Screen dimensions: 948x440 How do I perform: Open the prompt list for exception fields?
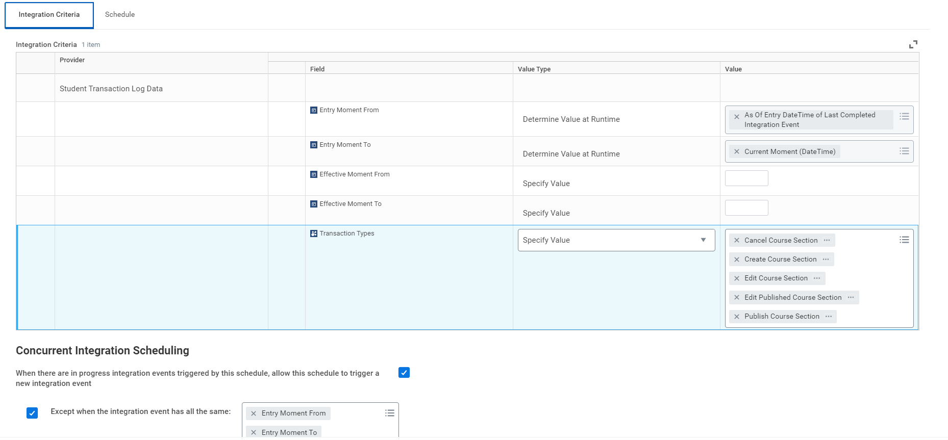point(389,413)
